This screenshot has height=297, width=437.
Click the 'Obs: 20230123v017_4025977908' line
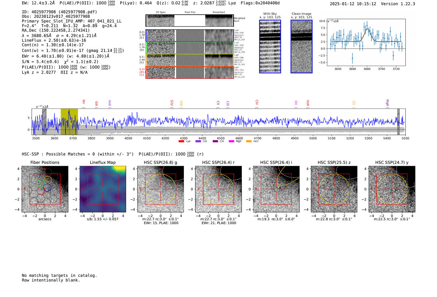coord(56,17)
